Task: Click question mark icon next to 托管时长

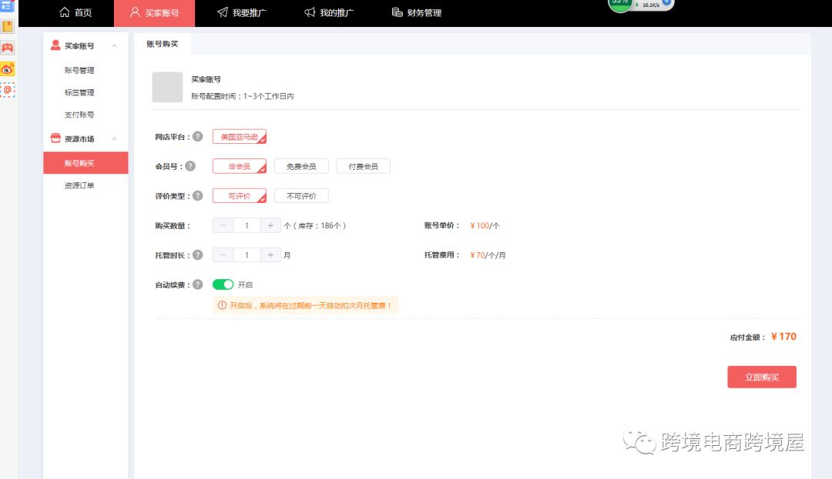Action: 197,255
